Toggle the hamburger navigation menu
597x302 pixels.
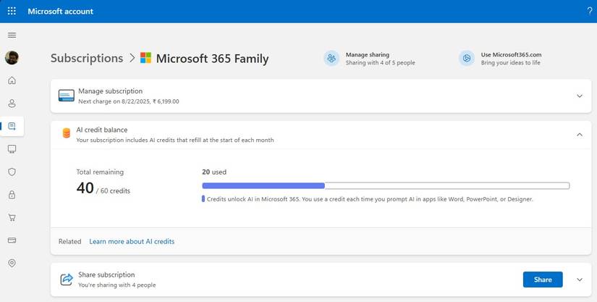12,35
